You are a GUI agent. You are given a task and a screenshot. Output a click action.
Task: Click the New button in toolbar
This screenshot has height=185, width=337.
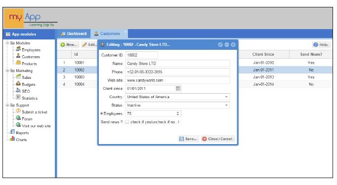[x=69, y=44]
